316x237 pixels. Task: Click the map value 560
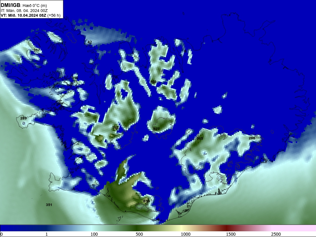153,82
